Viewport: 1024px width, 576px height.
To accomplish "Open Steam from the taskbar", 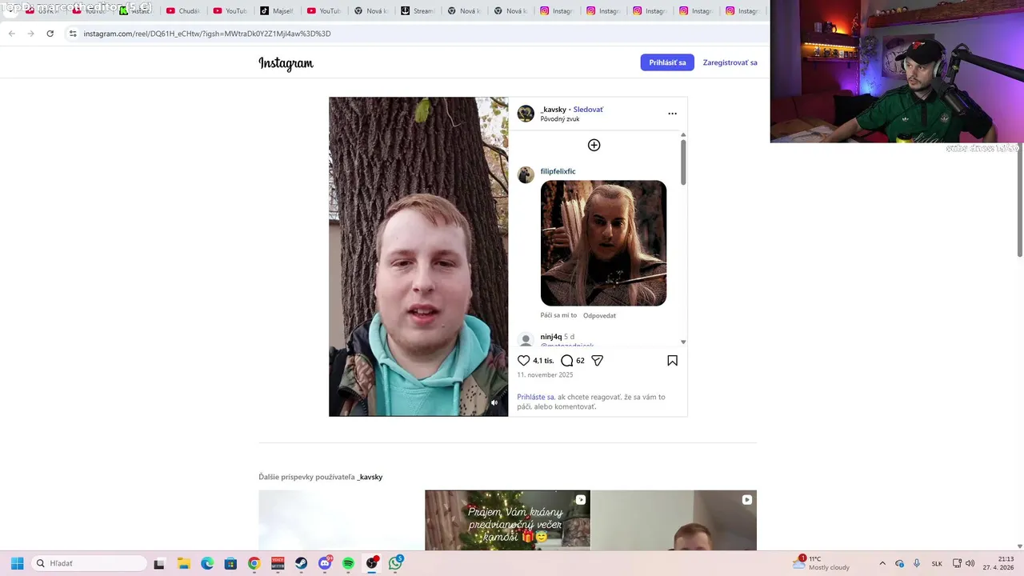I will [x=301, y=563].
